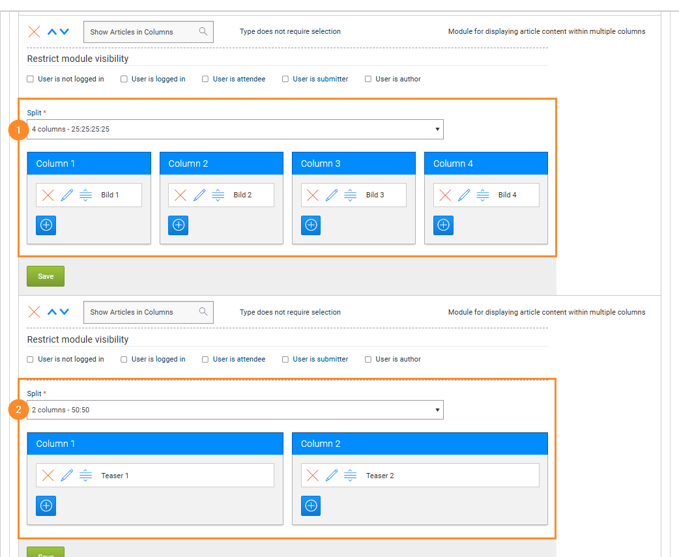Remove Teaser 1 from its column
679x557 pixels.
click(x=48, y=476)
